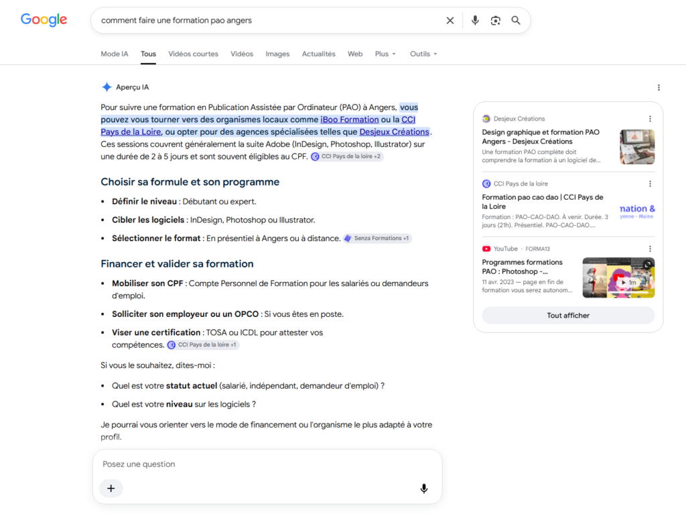Image resolution: width=686 pixels, height=516 pixels.
Task: Open the Vidéos tab
Action: point(242,54)
